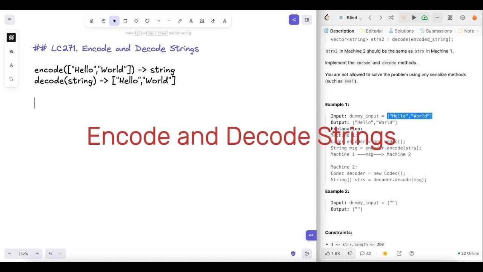The image size is (483, 272).
Task: Switch to the Submissions tab
Action: [435, 31]
